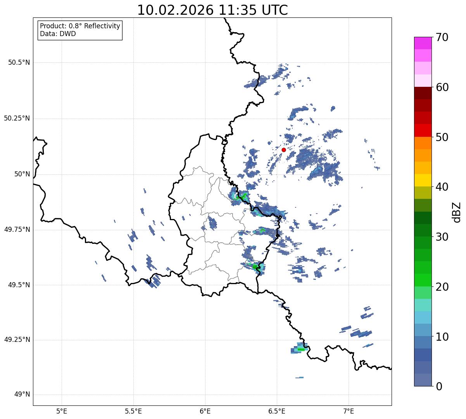The width and height of the screenshot is (466, 419).
Task: Click the 6°E longitude label
Action: [205, 411]
